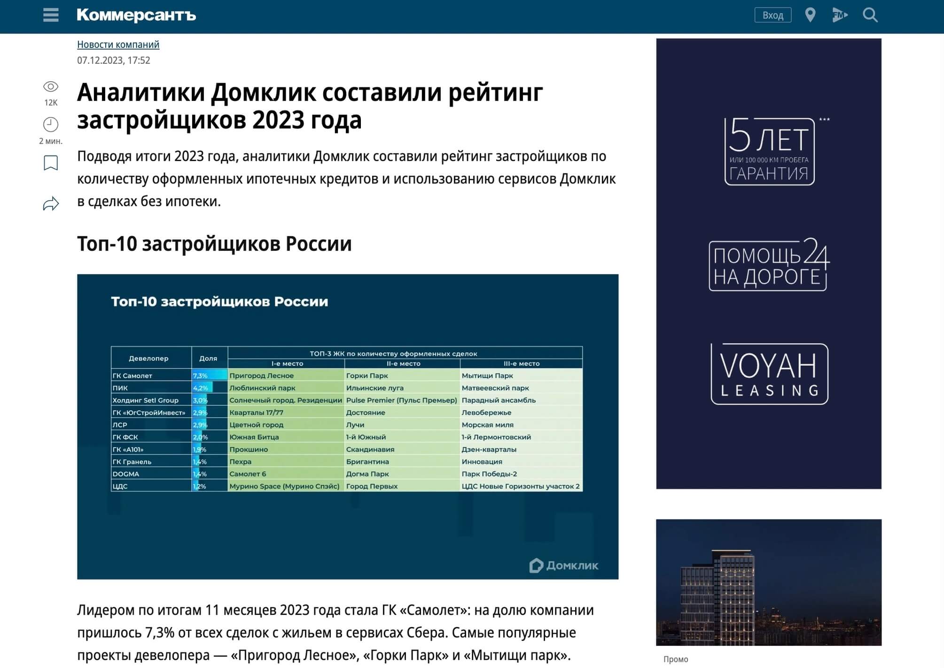Open the Новости компаний section link
The image size is (944, 668).
tap(118, 44)
